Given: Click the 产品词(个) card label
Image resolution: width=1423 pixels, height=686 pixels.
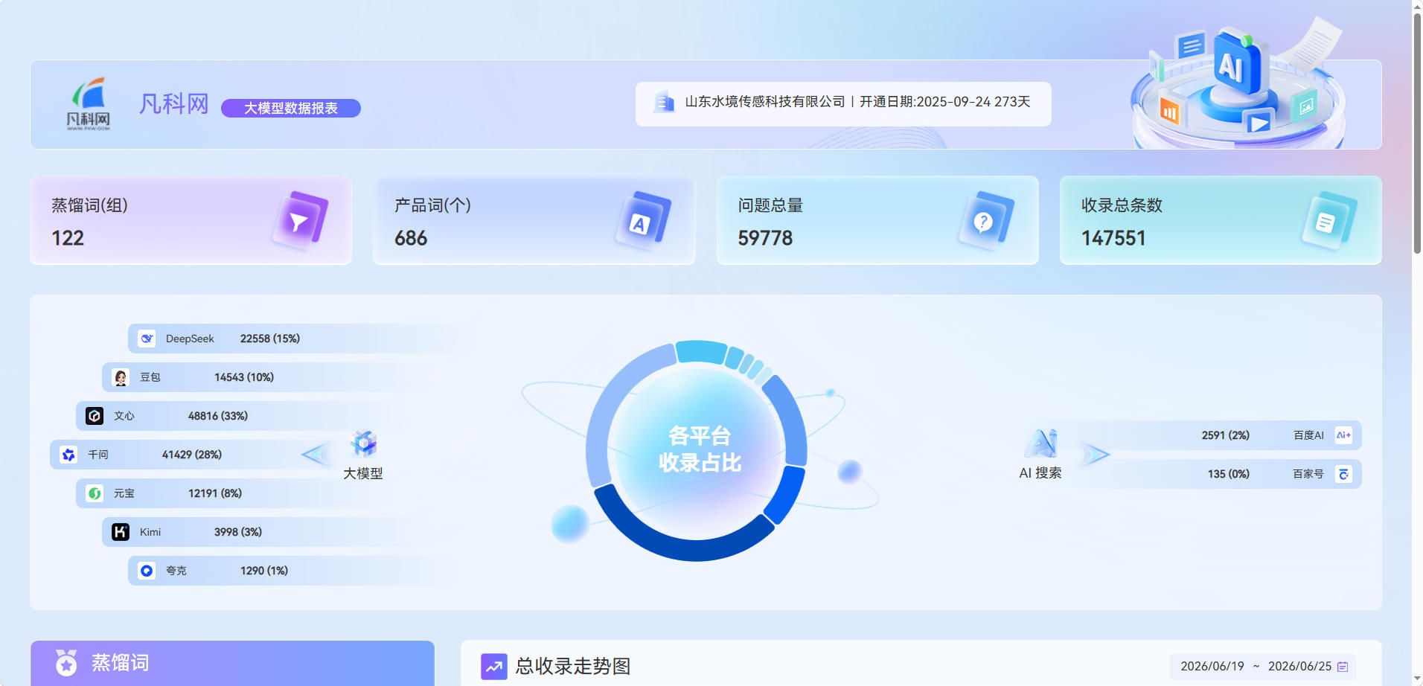Looking at the screenshot, I should click(432, 205).
